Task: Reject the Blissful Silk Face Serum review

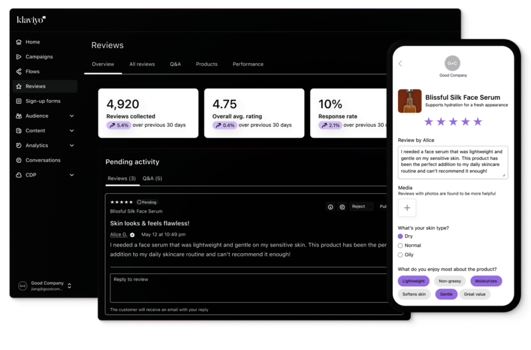Action: [x=358, y=206]
